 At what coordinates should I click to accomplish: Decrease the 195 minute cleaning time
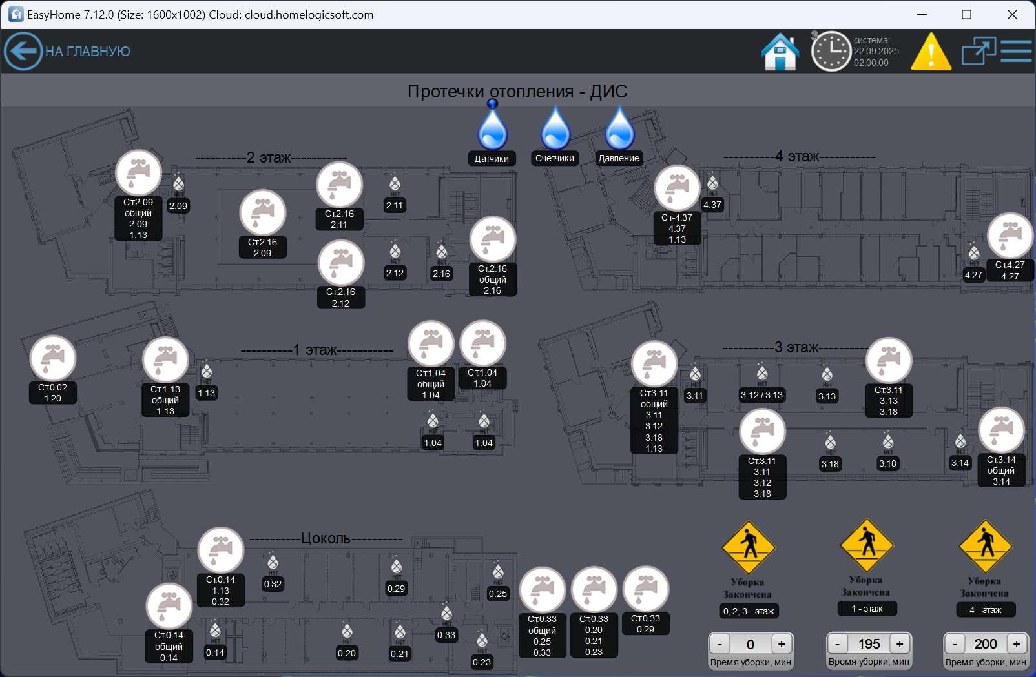click(838, 644)
